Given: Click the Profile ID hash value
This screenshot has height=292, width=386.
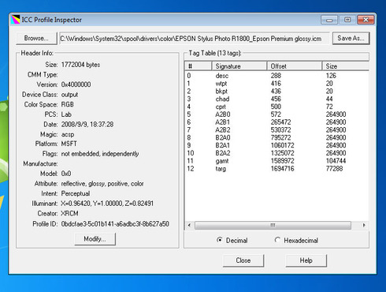Looking at the screenshot, I should click(x=115, y=224).
